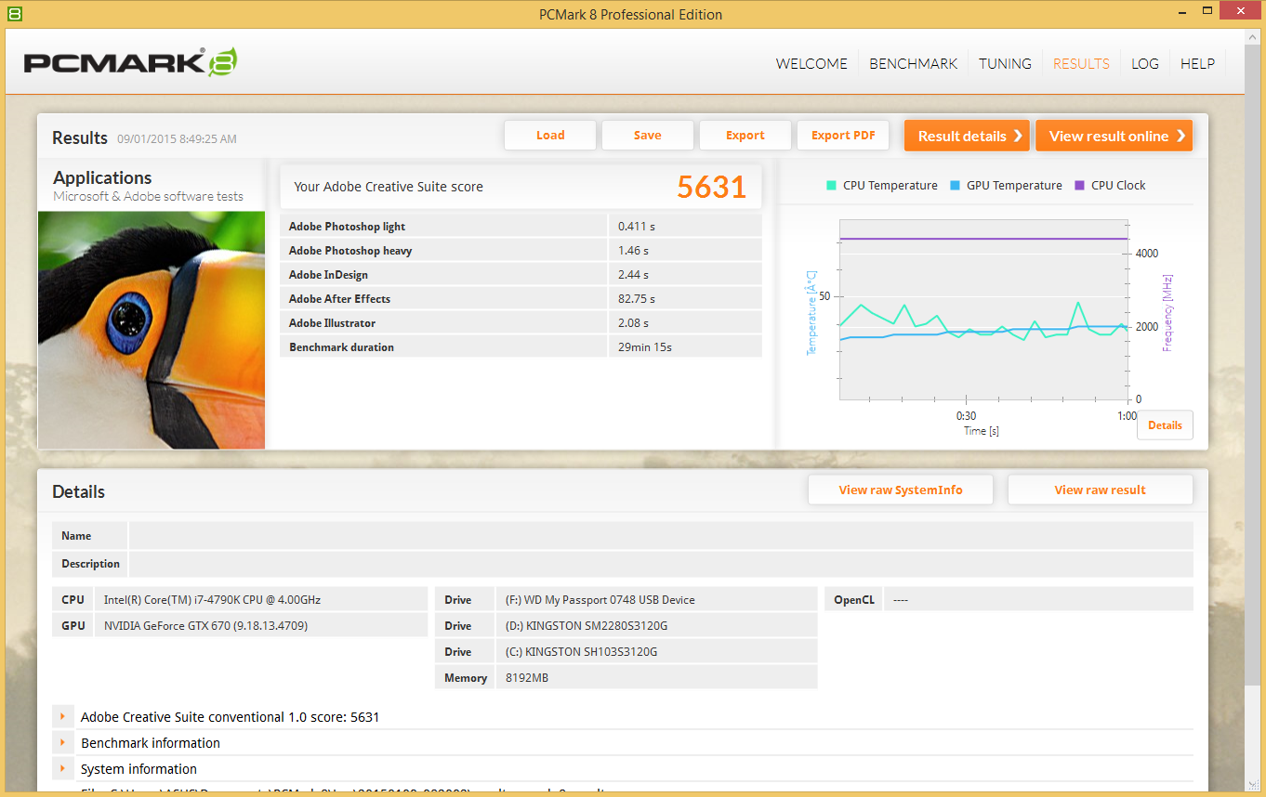
Task: Select the Adobe Photoshop heavy row
Action: pyautogui.click(x=521, y=251)
